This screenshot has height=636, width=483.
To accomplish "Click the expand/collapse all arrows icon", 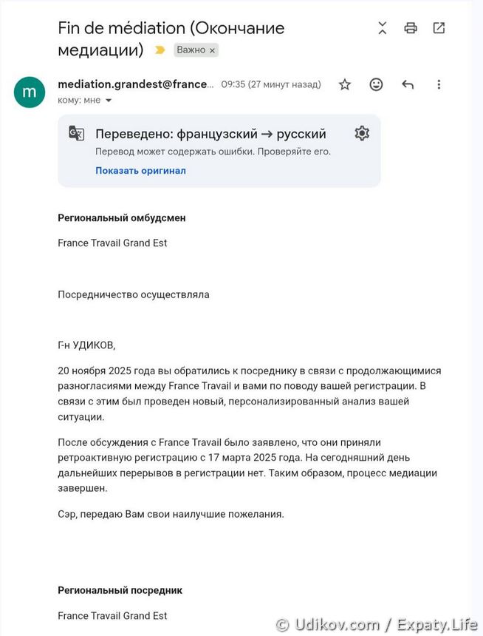I will click(382, 28).
